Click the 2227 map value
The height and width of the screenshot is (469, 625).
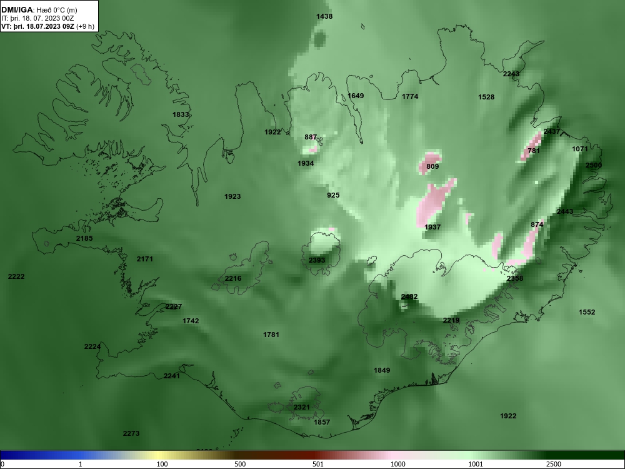point(174,306)
